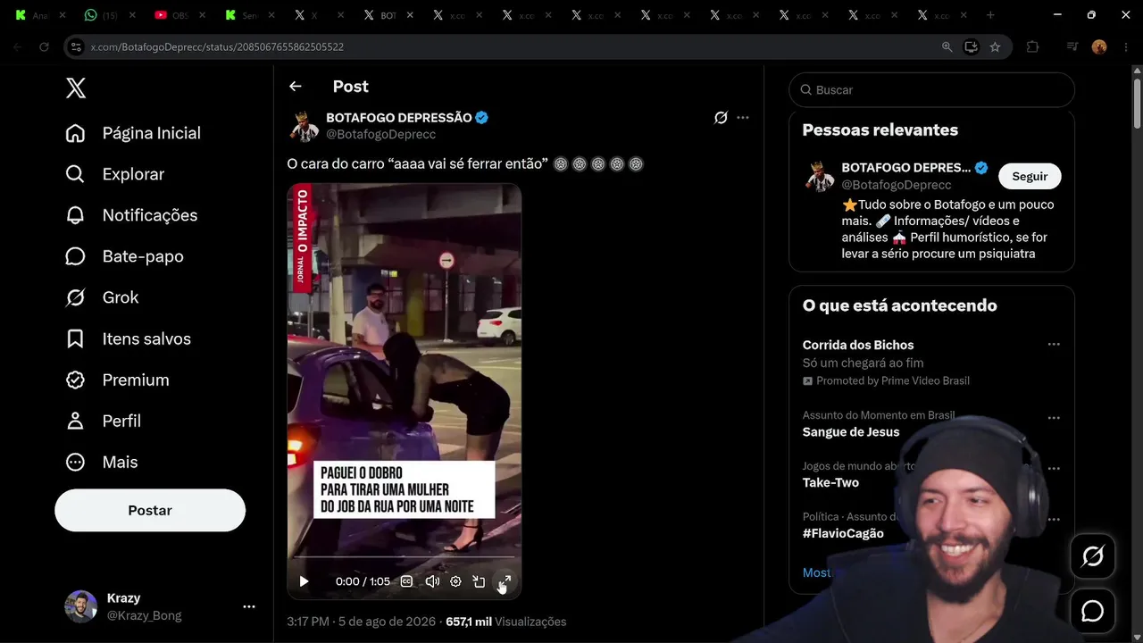Click the X logo in the sidebar
Viewport: 1143px width, 643px height.
76,88
